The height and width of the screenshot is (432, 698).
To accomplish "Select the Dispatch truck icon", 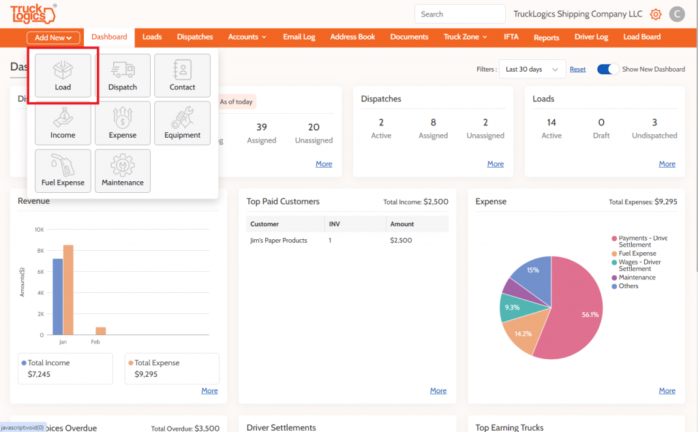I will [x=123, y=75].
